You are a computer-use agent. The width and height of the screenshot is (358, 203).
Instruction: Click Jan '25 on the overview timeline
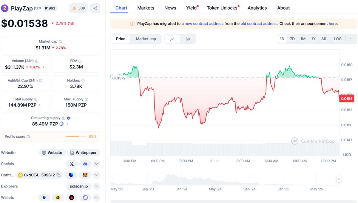coord(283,189)
